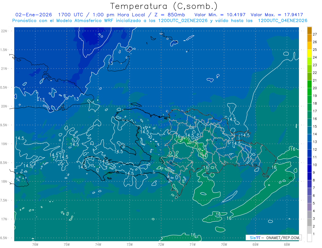Click the '72W' longitude axis label
This screenshot has width=322, height=248.
pos(161,245)
